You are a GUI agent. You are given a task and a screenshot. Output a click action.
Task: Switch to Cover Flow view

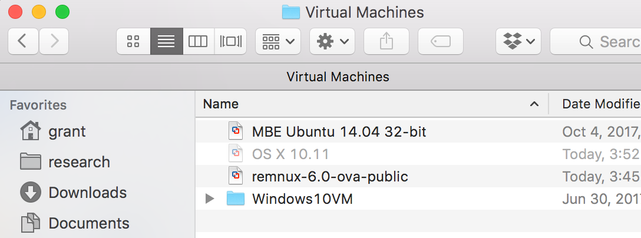point(230,41)
